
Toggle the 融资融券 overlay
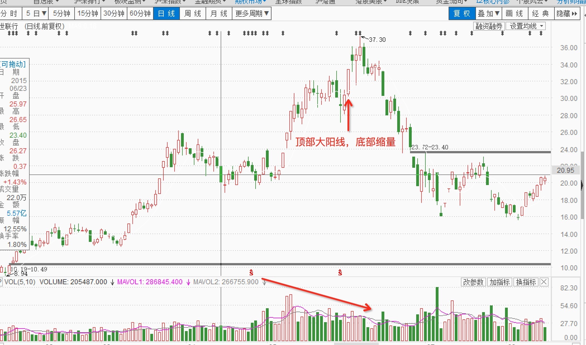pyautogui.click(x=489, y=26)
